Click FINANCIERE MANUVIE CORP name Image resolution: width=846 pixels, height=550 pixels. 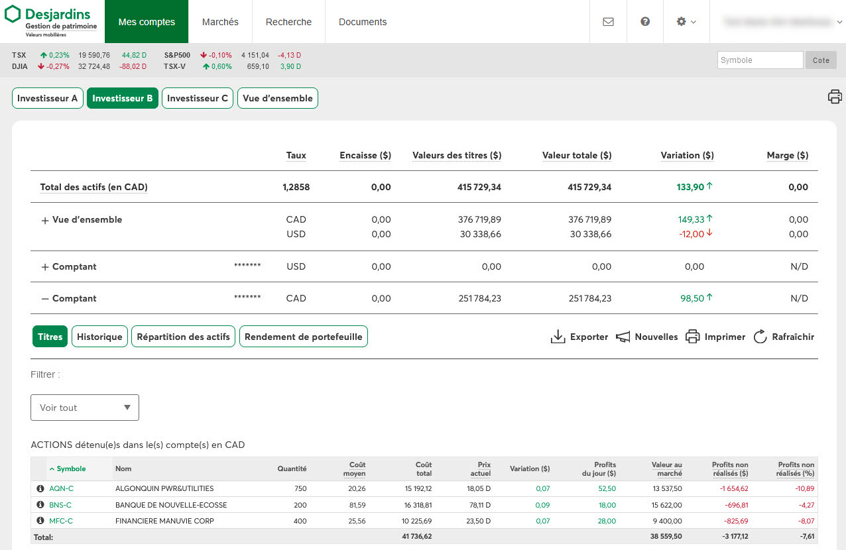click(x=166, y=521)
